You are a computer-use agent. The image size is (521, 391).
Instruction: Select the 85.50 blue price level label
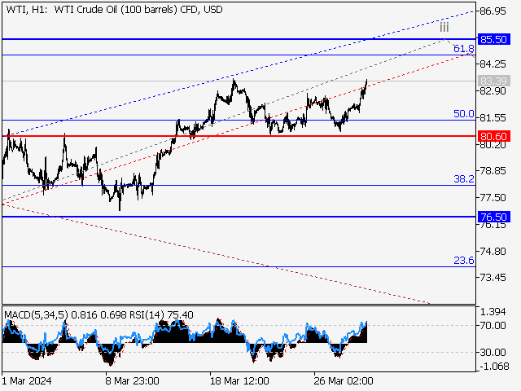(494, 39)
